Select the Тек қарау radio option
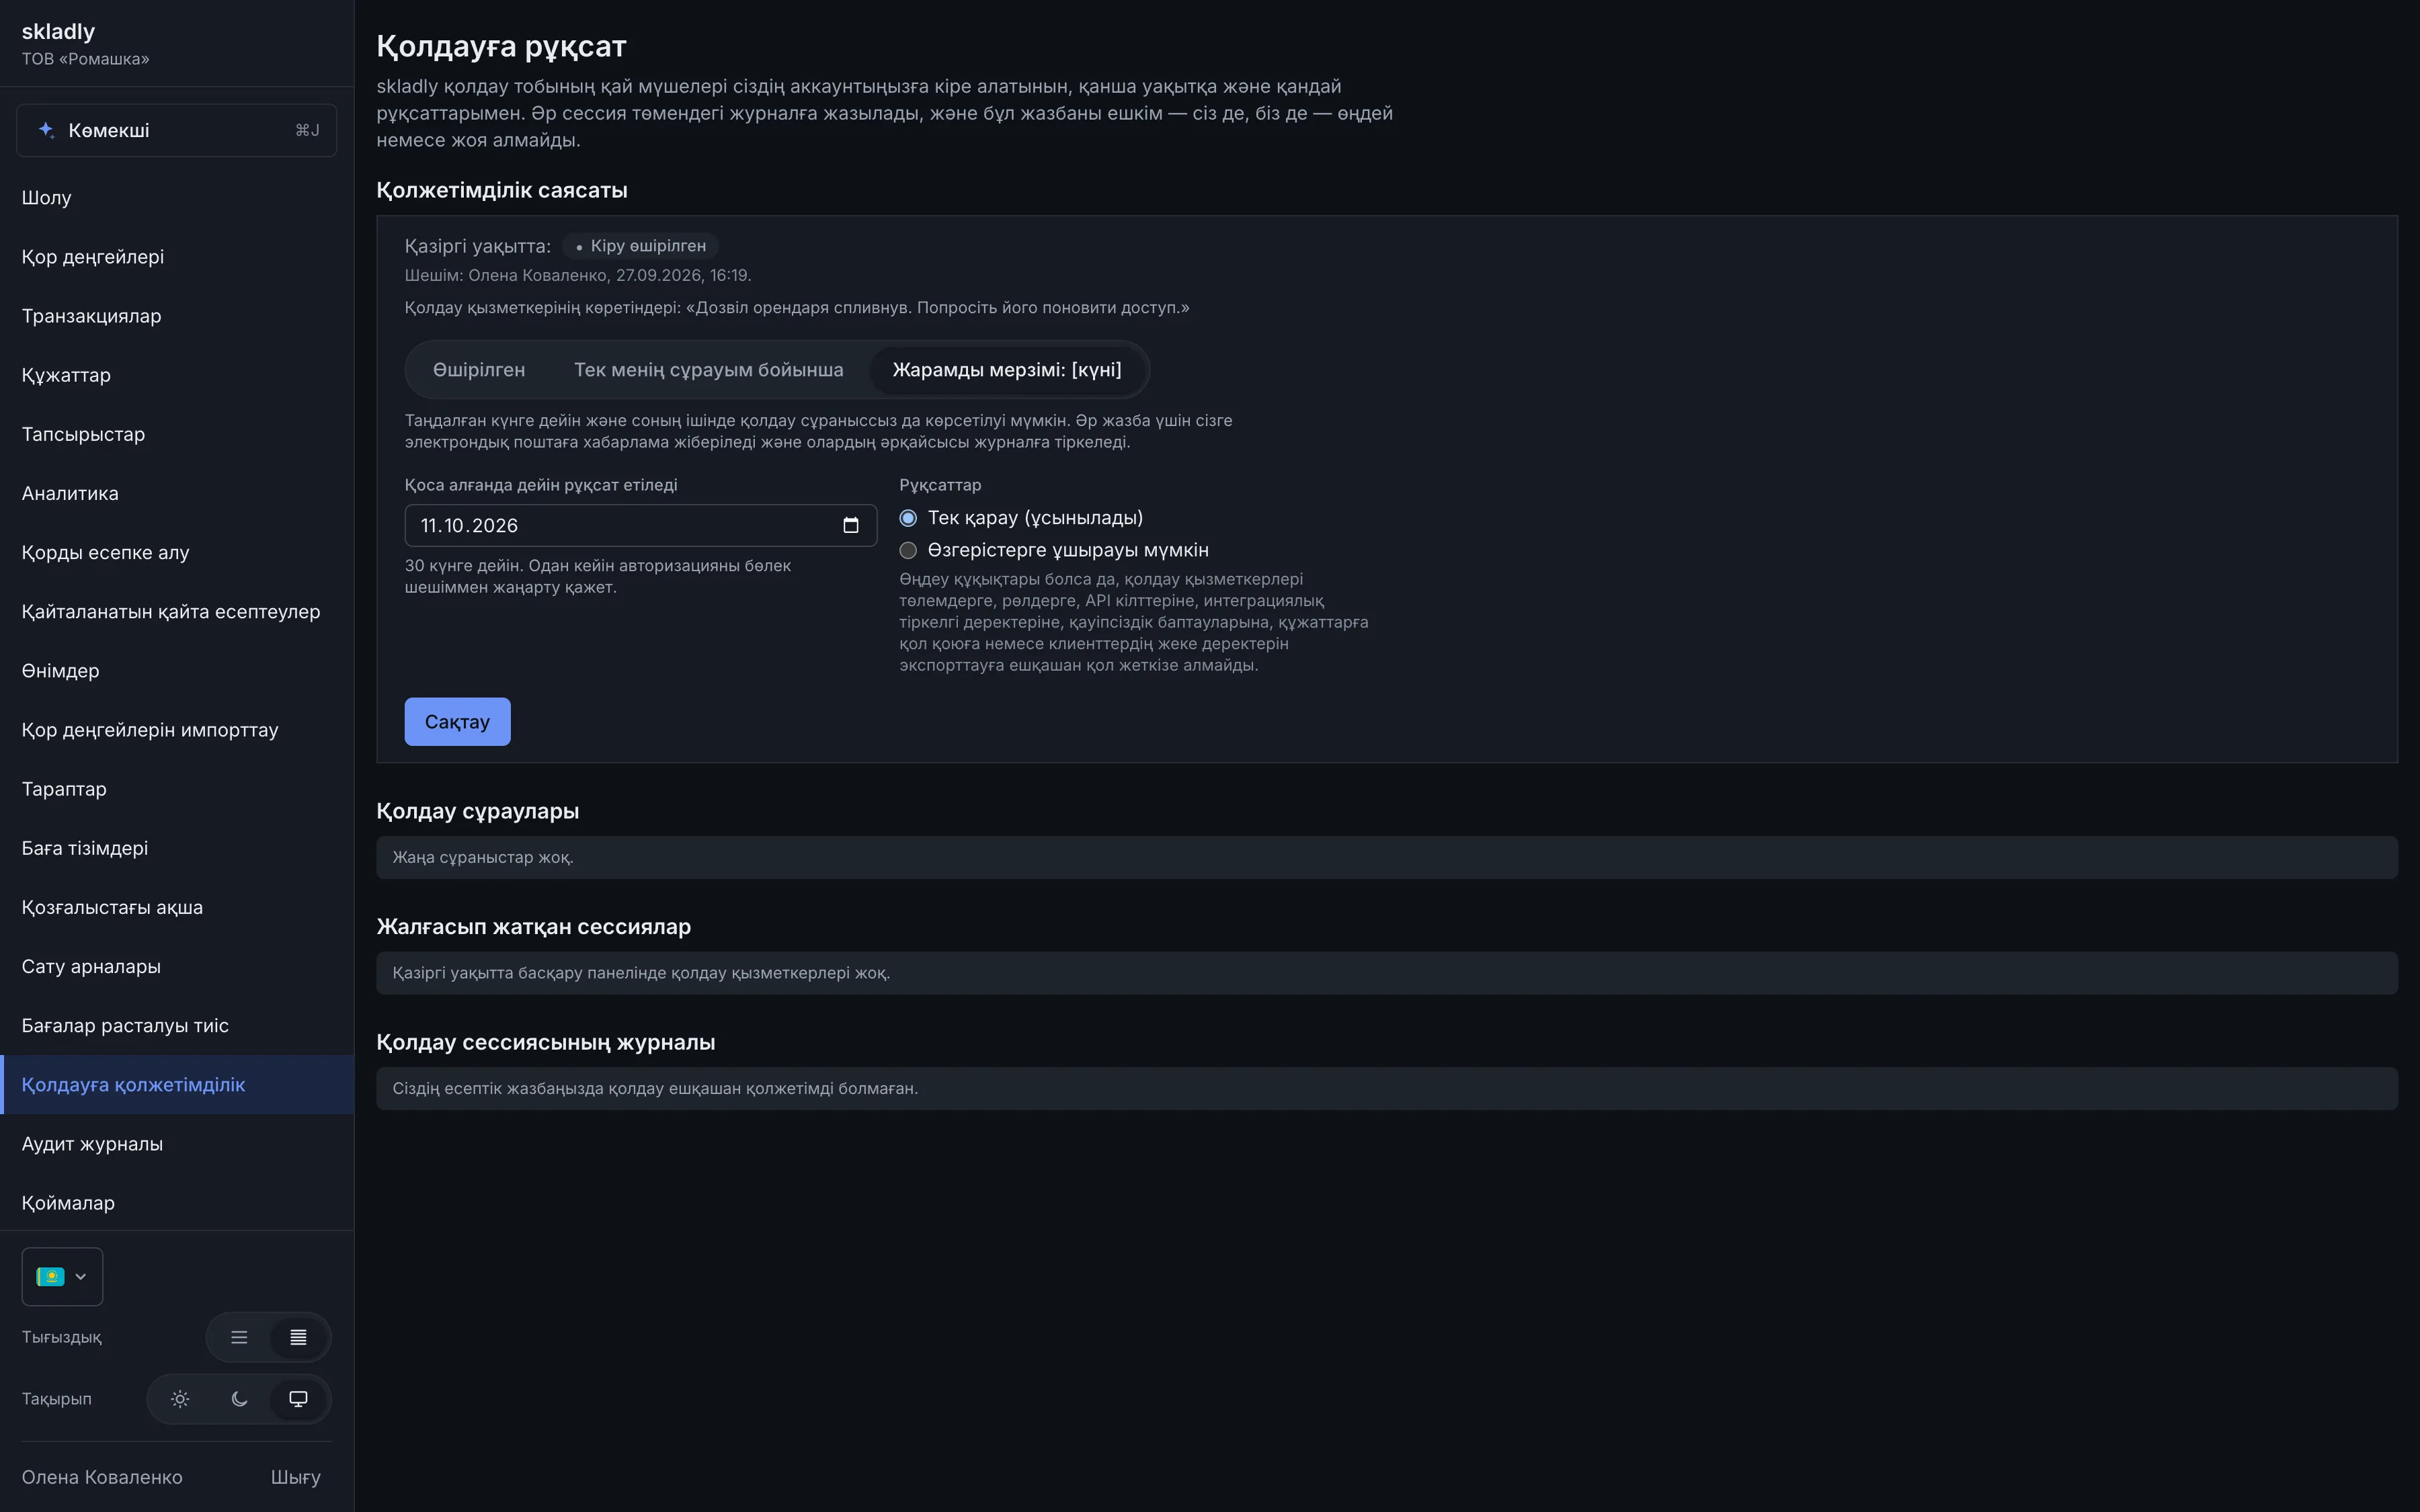The height and width of the screenshot is (1512, 2420). coord(908,518)
